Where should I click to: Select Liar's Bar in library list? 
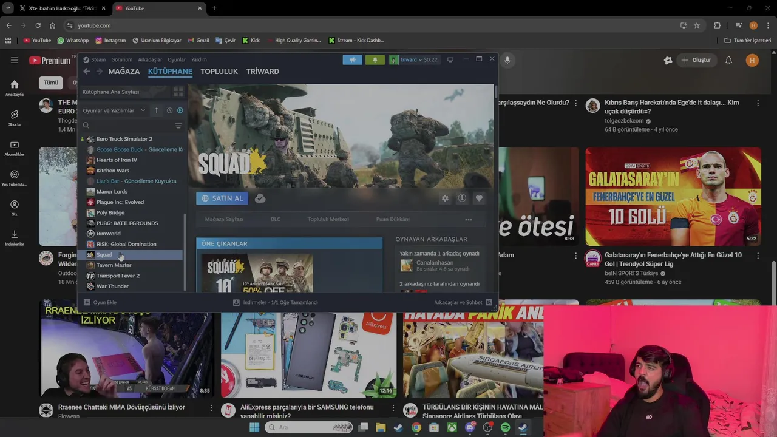pos(131,181)
